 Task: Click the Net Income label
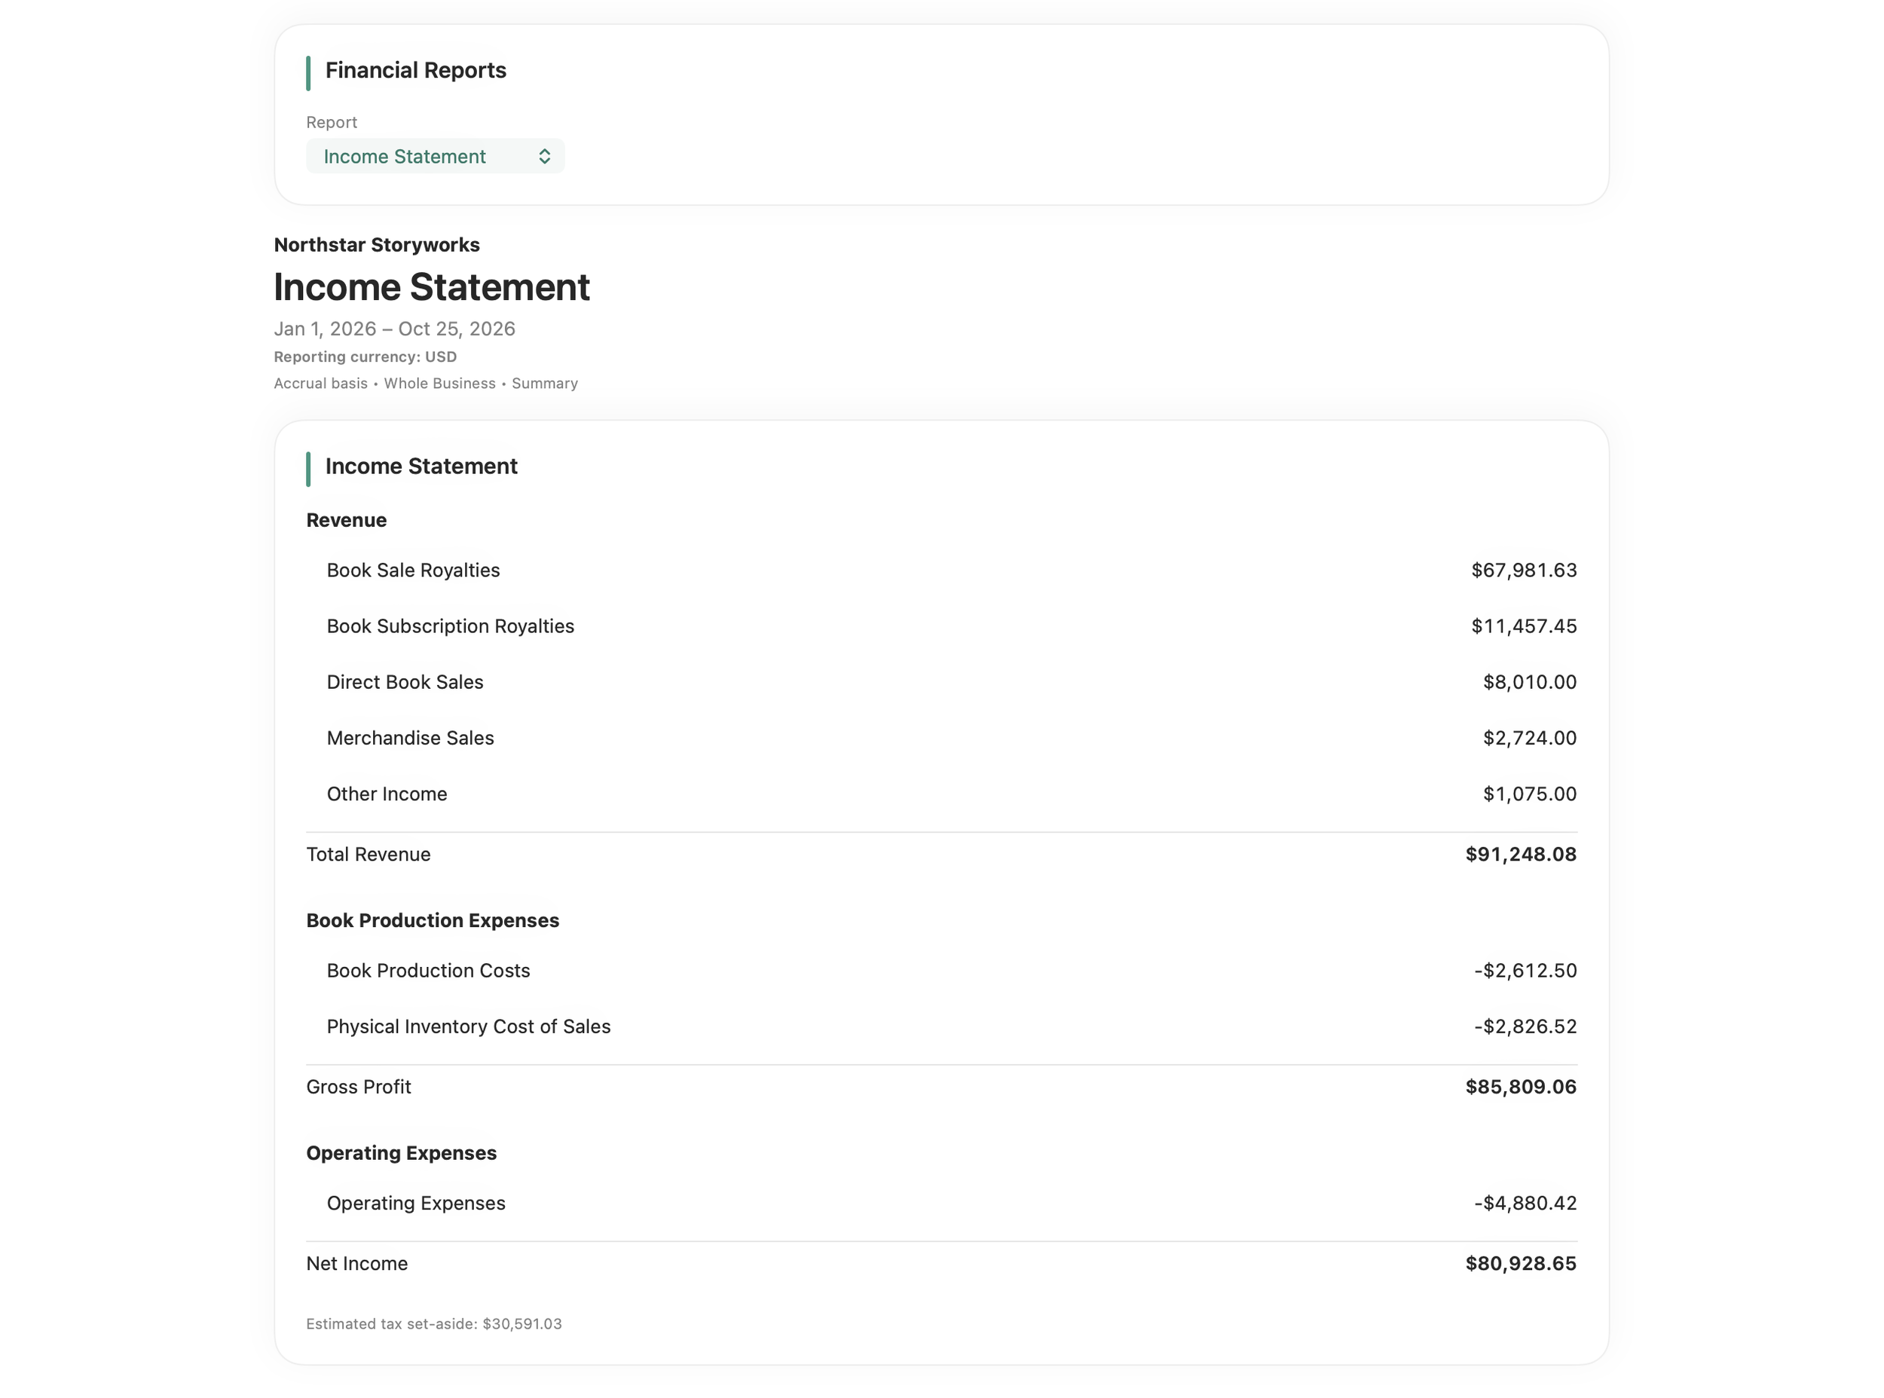[357, 1265]
